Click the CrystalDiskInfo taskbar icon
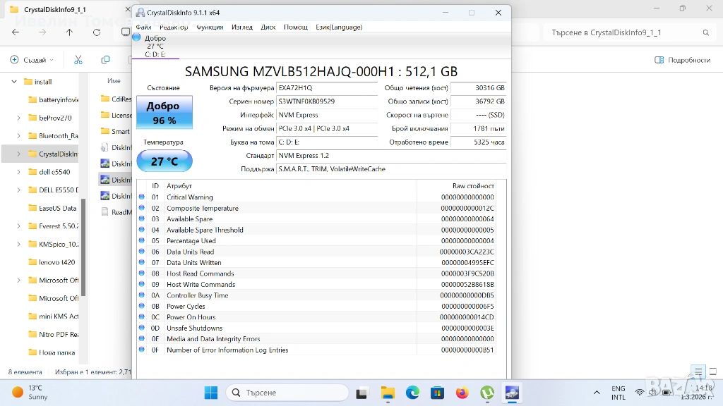Viewport: 723px width, 406px height. coord(512,393)
